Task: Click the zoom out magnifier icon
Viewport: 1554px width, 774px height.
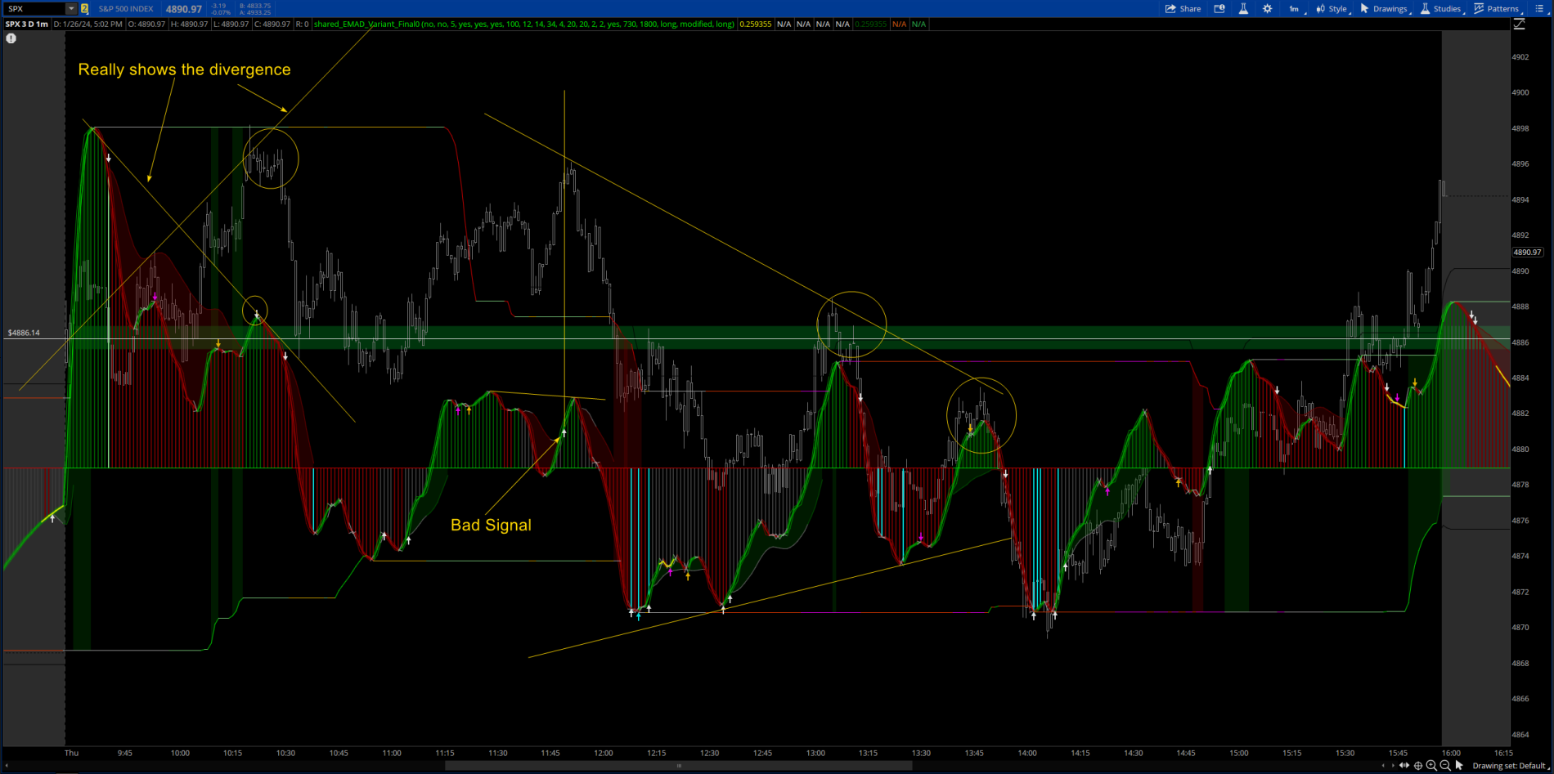Action: (1445, 766)
